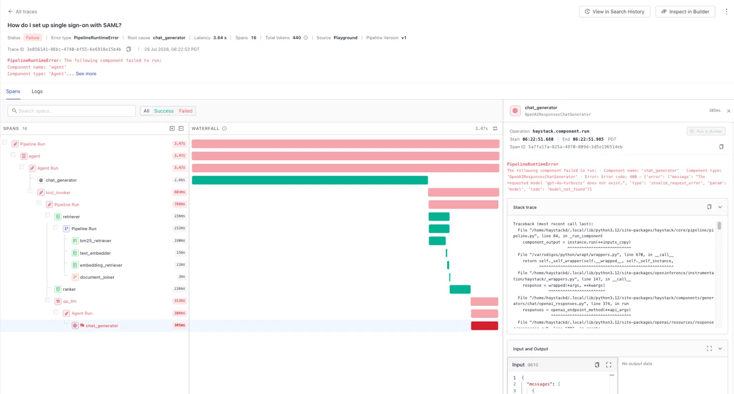Copy the Input JSON
This screenshot has height=394, width=734.
(597, 365)
